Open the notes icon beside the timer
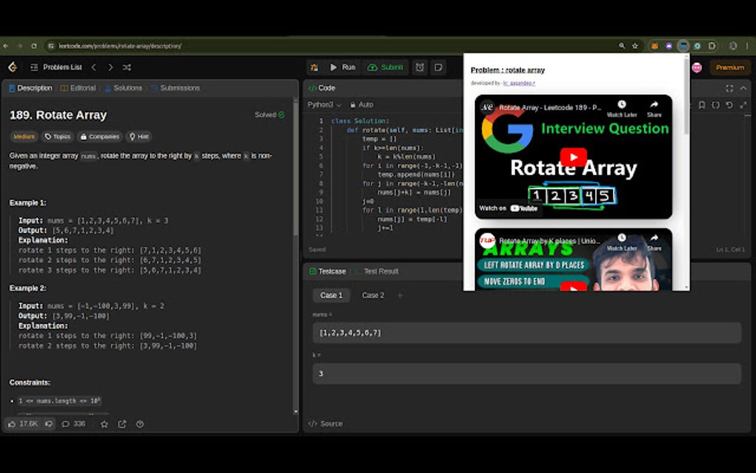This screenshot has width=756, height=473. (438, 67)
